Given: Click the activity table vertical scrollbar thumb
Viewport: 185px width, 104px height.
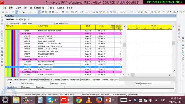Looking at the screenshot, I should [124, 45].
